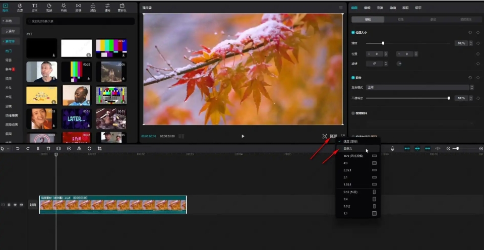Click the microphone record voiceover icon
This screenshot has height=250, width=484.
pyautogui.click(x=392, y=148)
